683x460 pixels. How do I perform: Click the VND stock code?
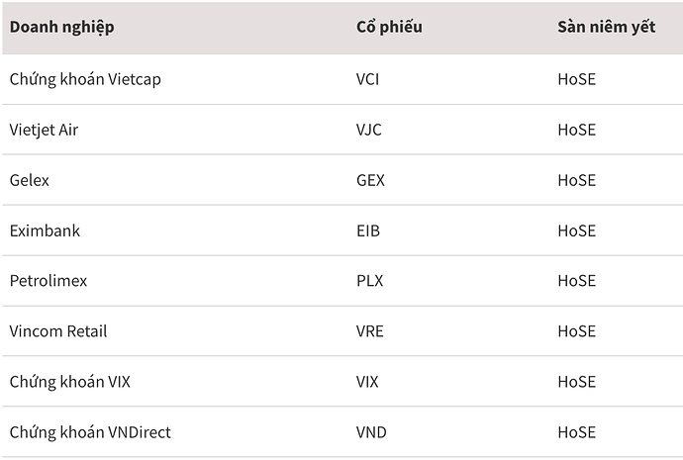(371, 432)
